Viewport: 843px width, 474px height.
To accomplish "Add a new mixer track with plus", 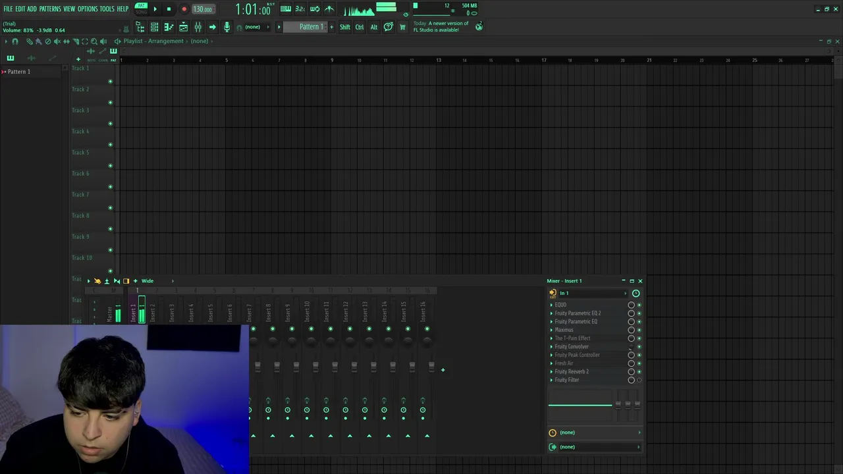I will [x=443, y=370].
